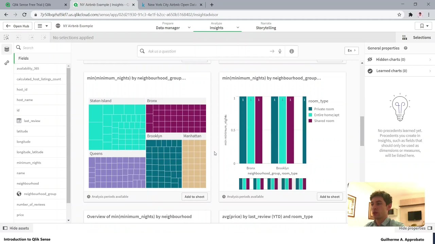Click the browser back arrow
Viewport: 435px width, 244px height.
coord(6,15)
